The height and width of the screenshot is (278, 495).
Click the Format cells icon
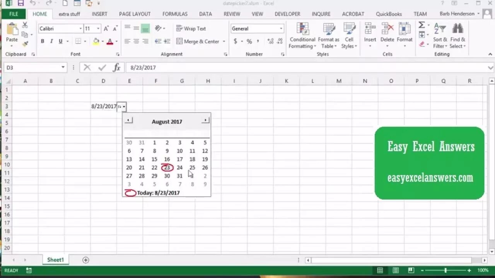coord(405,29)
